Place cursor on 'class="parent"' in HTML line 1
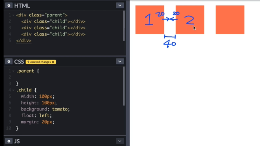The image size is (260, 146). click(x=47, y=15)
